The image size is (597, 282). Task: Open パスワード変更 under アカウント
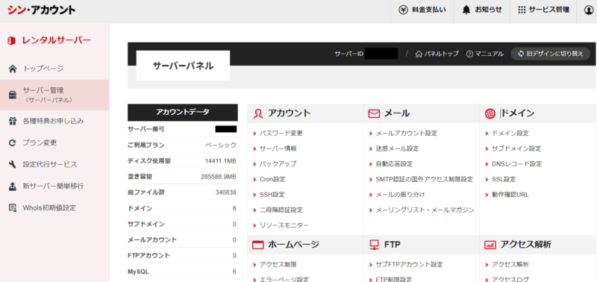point(281,134)
